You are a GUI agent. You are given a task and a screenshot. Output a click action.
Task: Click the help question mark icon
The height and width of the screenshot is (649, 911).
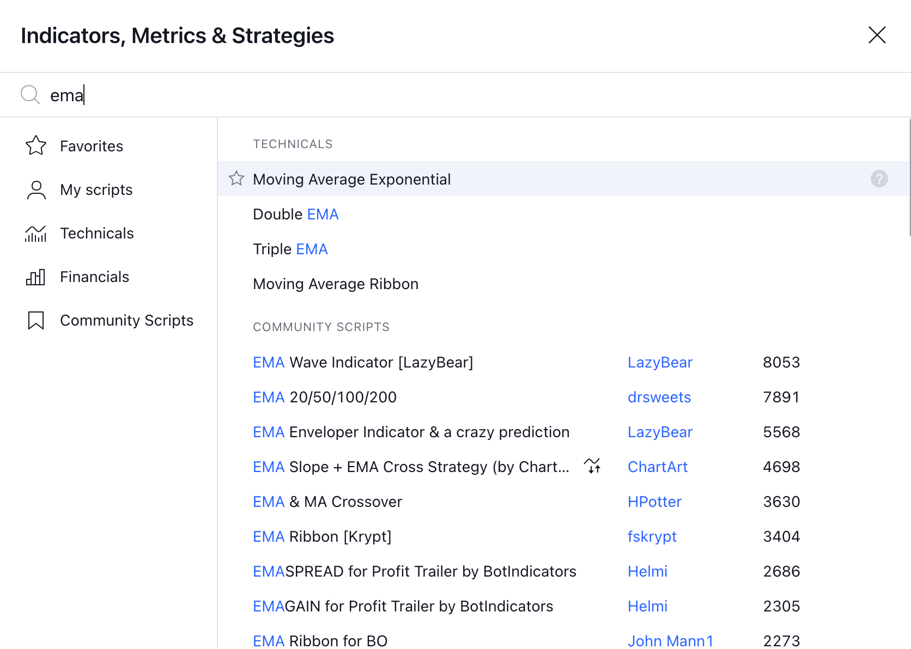[x=879, y=179]
